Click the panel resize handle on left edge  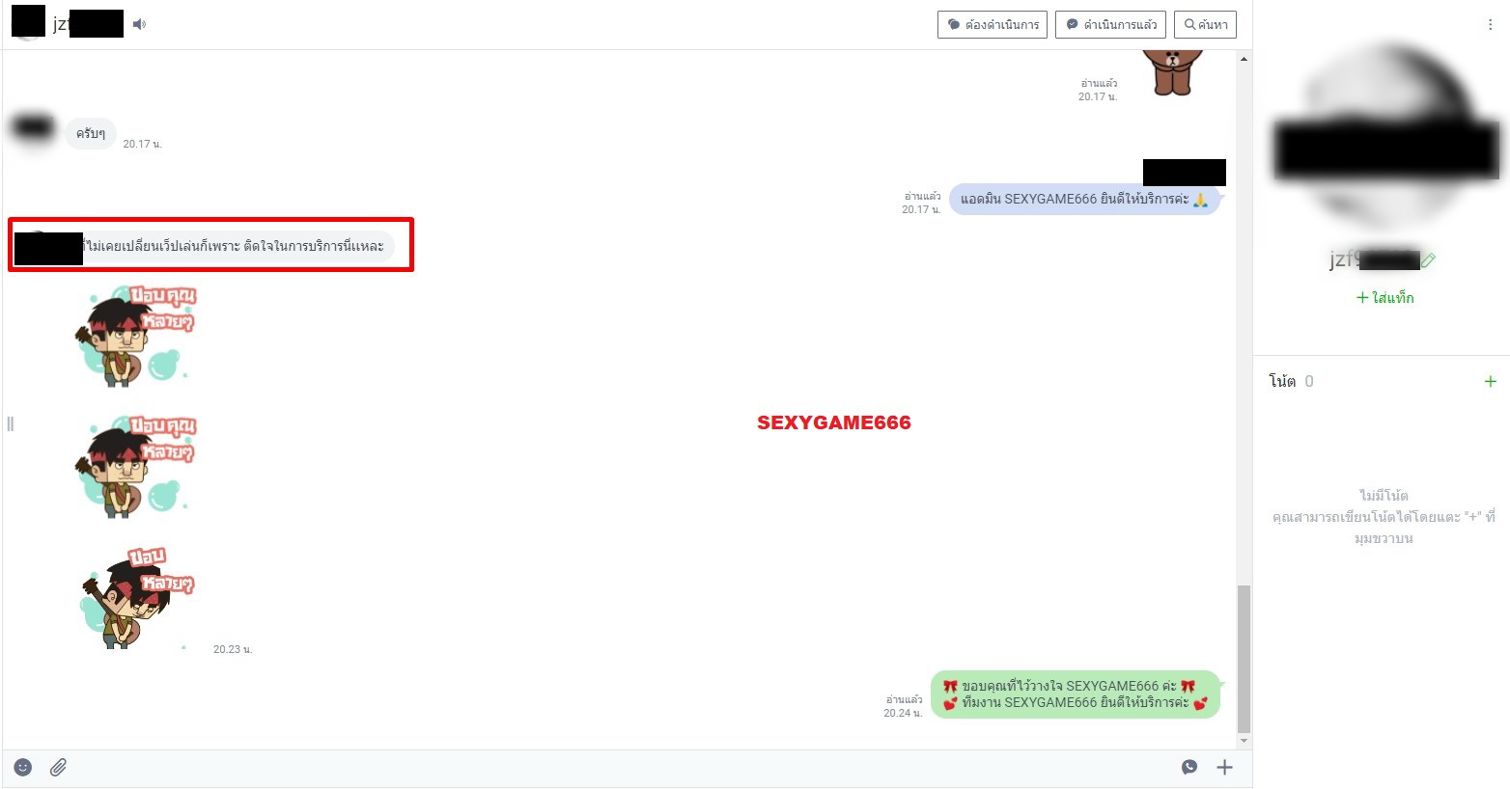(10, 423)
